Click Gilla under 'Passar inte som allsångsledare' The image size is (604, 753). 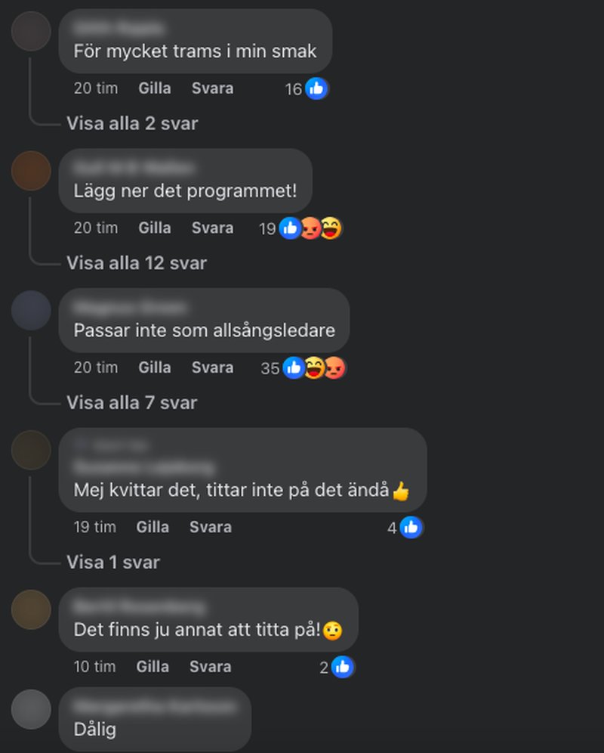tap(155, 368)
